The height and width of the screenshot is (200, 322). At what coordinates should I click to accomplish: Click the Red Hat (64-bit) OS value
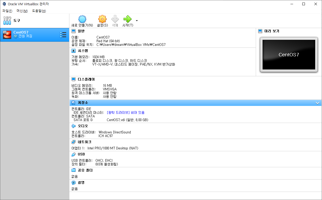108,41
